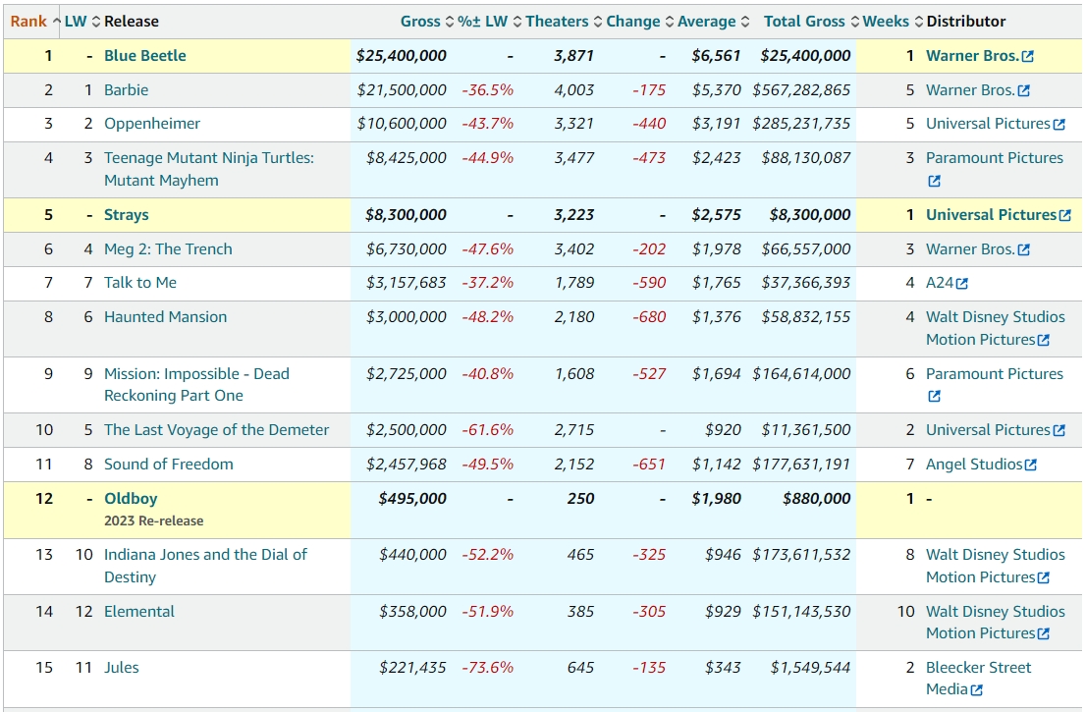1086x712 pixels.
Task: Click Jules total gross $1,549,544
Action: [810, 668]
